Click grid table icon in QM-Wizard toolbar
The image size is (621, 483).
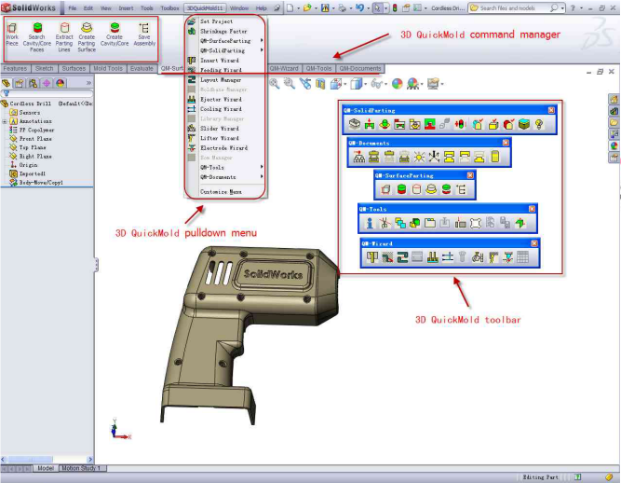523,257
